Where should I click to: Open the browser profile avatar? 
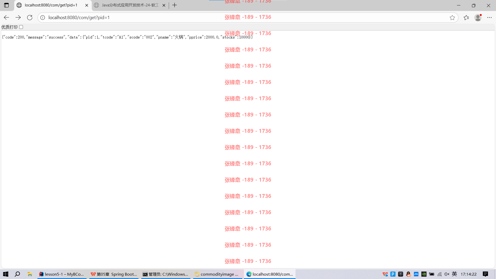[x=478, y=17]
